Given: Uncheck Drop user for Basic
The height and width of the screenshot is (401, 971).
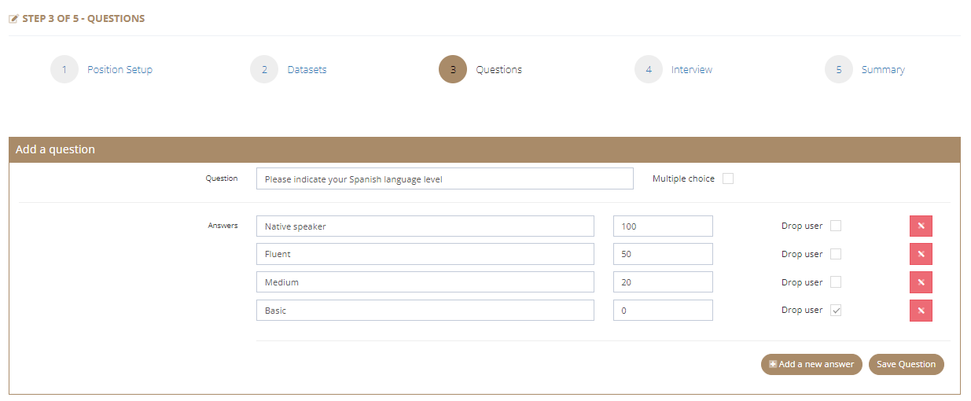Looking at the screenshot, I should point(836,310).
